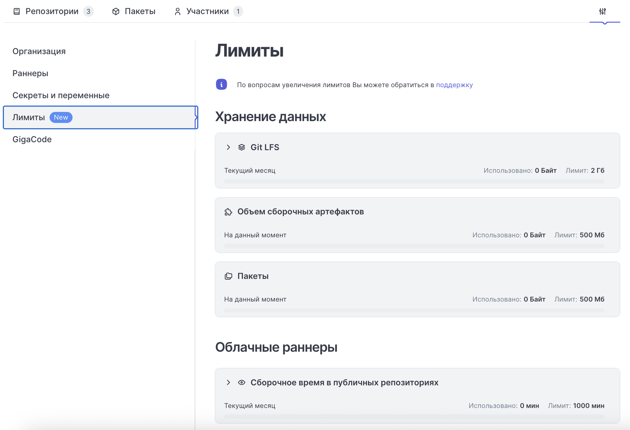
Task: Expand the Git LFS section chevron
Action: (228, 147)
